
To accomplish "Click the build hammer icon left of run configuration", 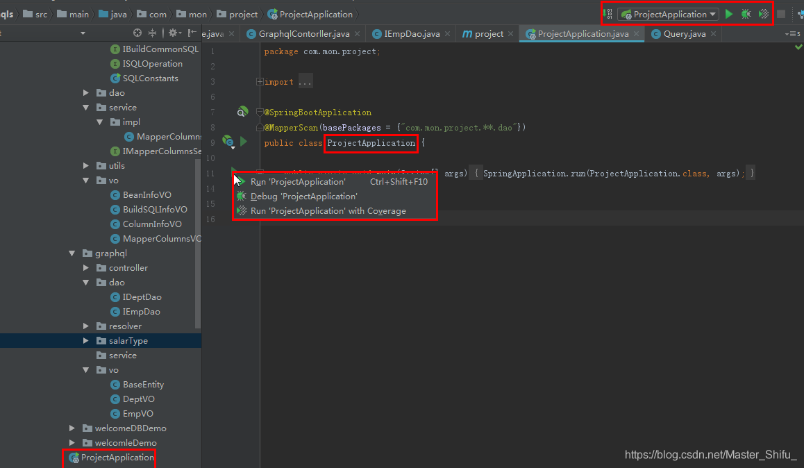I will tap(608, 15).
